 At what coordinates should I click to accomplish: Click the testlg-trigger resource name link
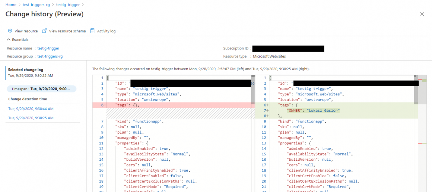click(48, 48)
